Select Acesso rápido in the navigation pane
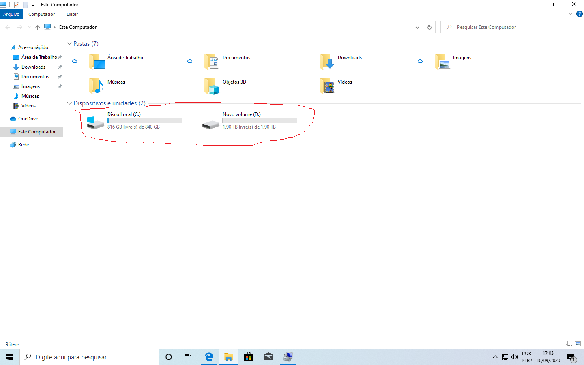 33,47
